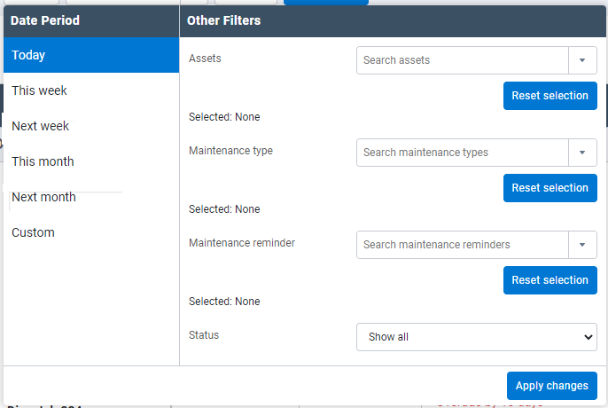
Task: Click the Status filter label
Action: [x=204, y=335]
